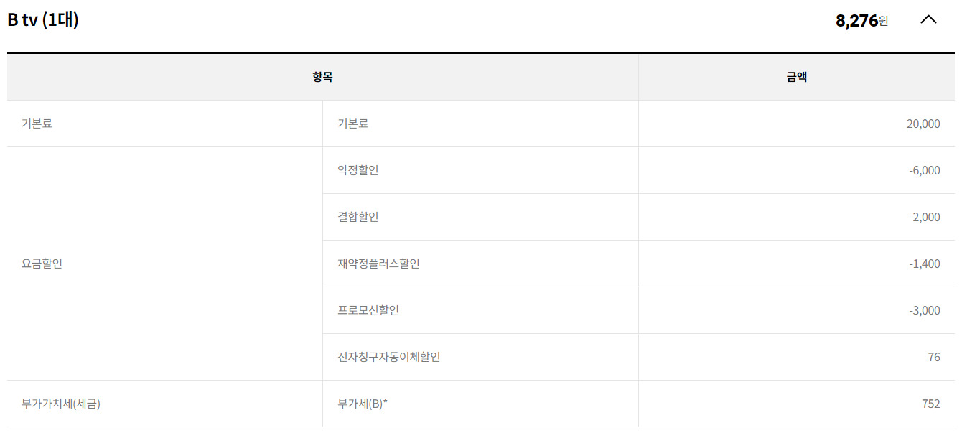This screenshot has width=962, height=433.
Task: Select the -1,400 discount amount
Action: [x=924, y=264]
